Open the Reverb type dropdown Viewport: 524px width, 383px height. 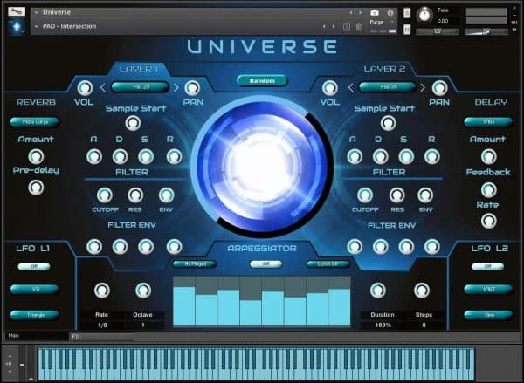pyautogui.click(x=35, y=122)
